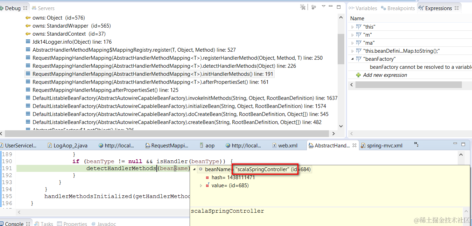The width and height of the screenshot is (472, 226).
Task: Expand the this.beanDefini...Map.toString() expression
Action: coord(352,51)
